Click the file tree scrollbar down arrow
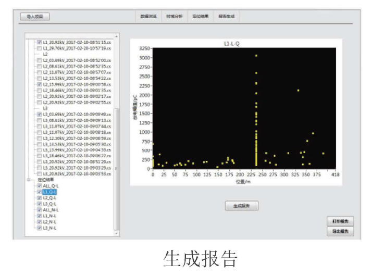 116,233
